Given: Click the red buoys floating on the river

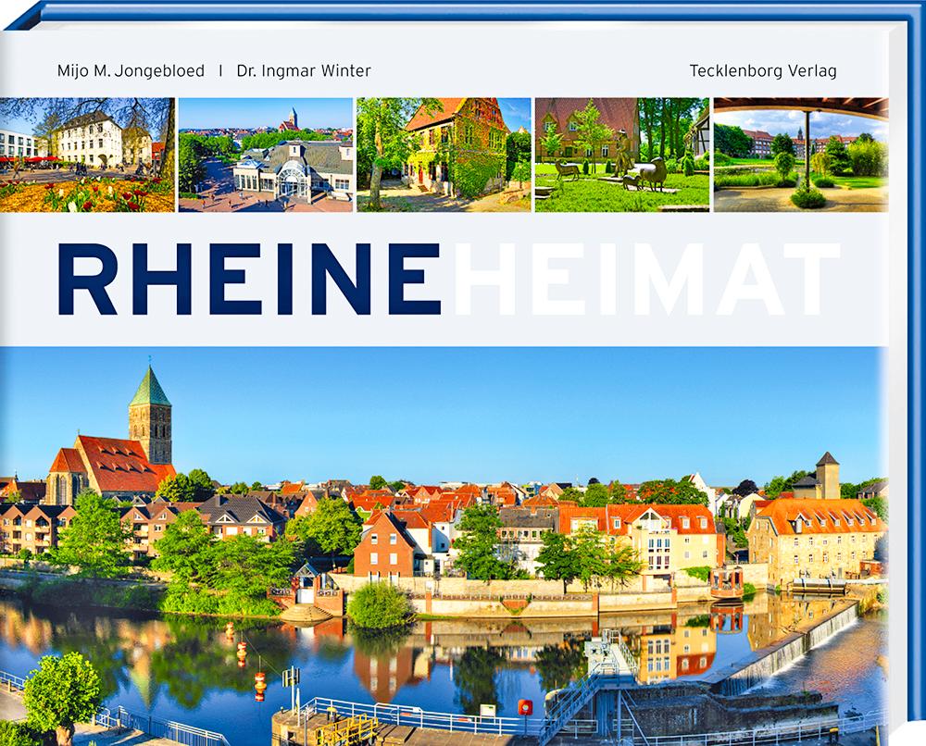Looking at the screenshot, I should click(259, 682).
